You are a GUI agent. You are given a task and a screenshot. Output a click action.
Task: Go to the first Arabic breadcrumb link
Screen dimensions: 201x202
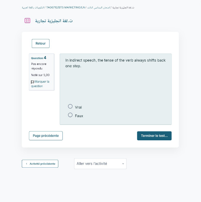[x=33, y=7]
